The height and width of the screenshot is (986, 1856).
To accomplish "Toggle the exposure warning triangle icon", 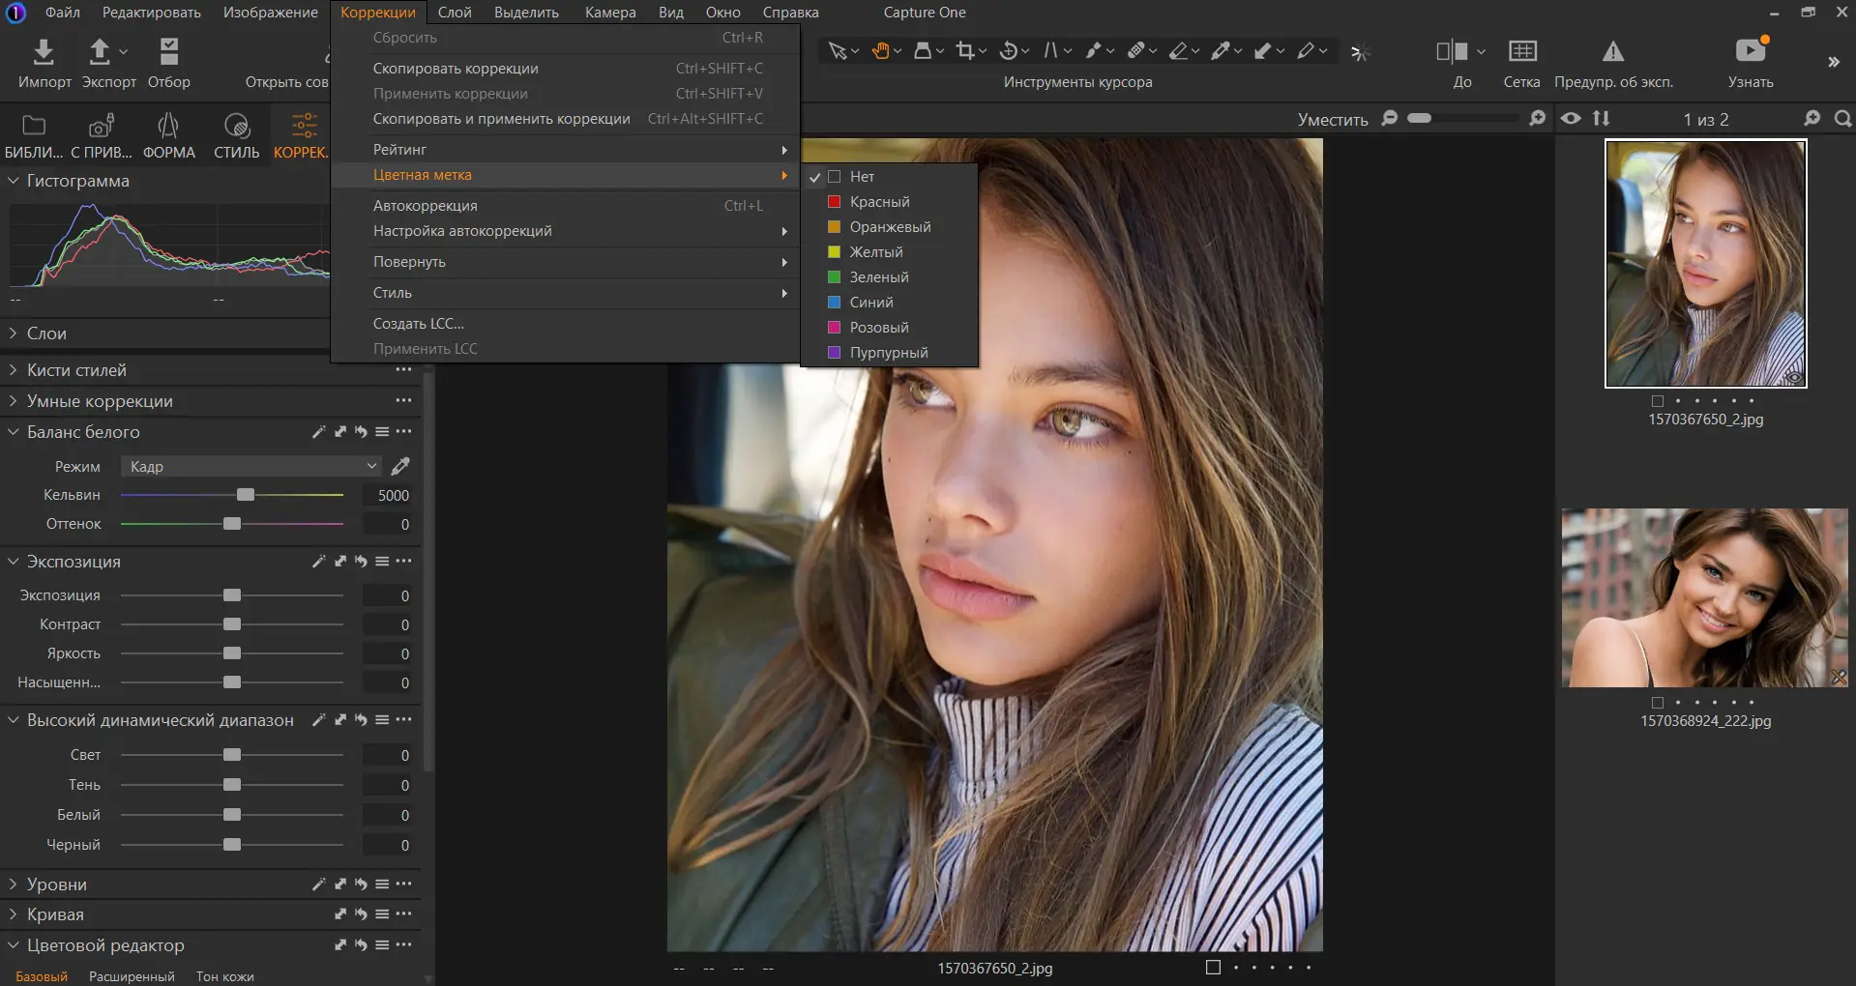I will 1612,51.
